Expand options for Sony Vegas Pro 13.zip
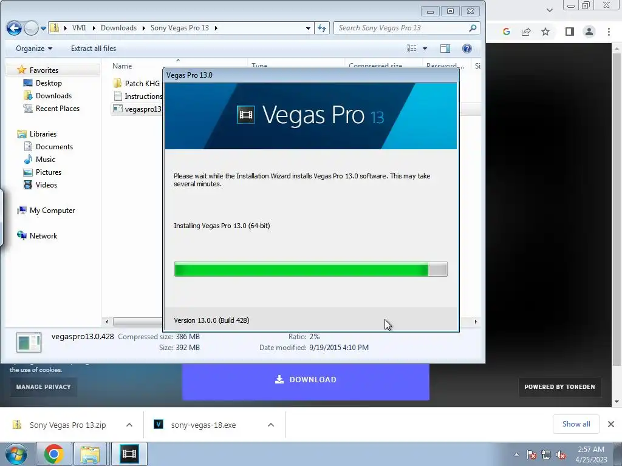The width and height of the screenshot is (622, 466). click(129, 425)
